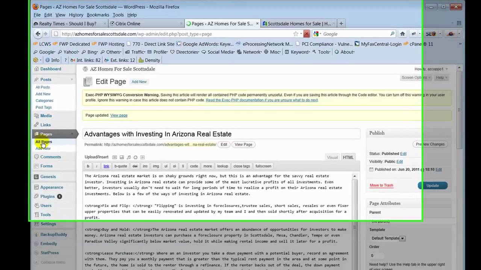481x270 pixels.
Task: Click the Add Media gear-shaped icon
Action: [135, 157]
